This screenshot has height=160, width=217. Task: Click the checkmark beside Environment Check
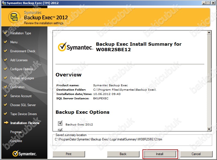pyautogui.click(x=5, y=51)
